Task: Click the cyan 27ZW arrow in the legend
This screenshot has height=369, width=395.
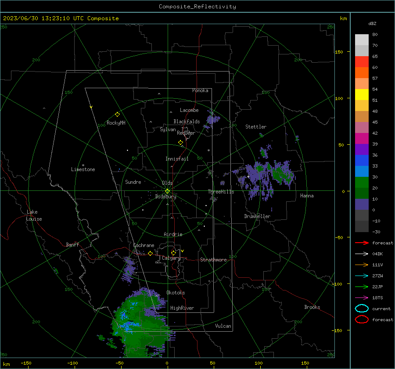Action: tap(362, 276)
